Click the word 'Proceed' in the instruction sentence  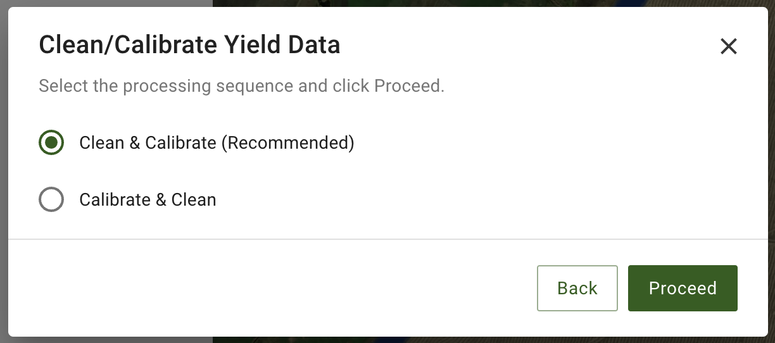click(406, 86)
